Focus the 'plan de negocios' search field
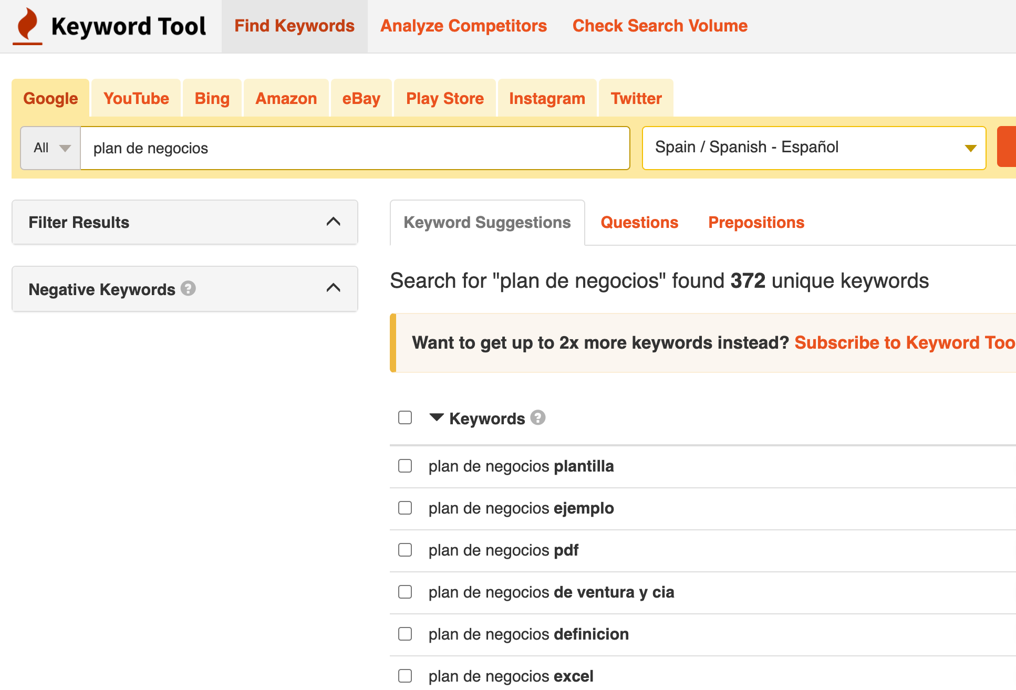Viewport: 1016px width, 690px height. point(355,148)
